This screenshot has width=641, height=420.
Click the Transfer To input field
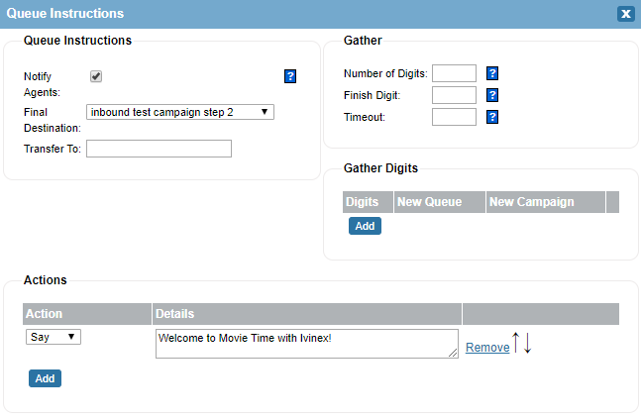pos(159,149)
